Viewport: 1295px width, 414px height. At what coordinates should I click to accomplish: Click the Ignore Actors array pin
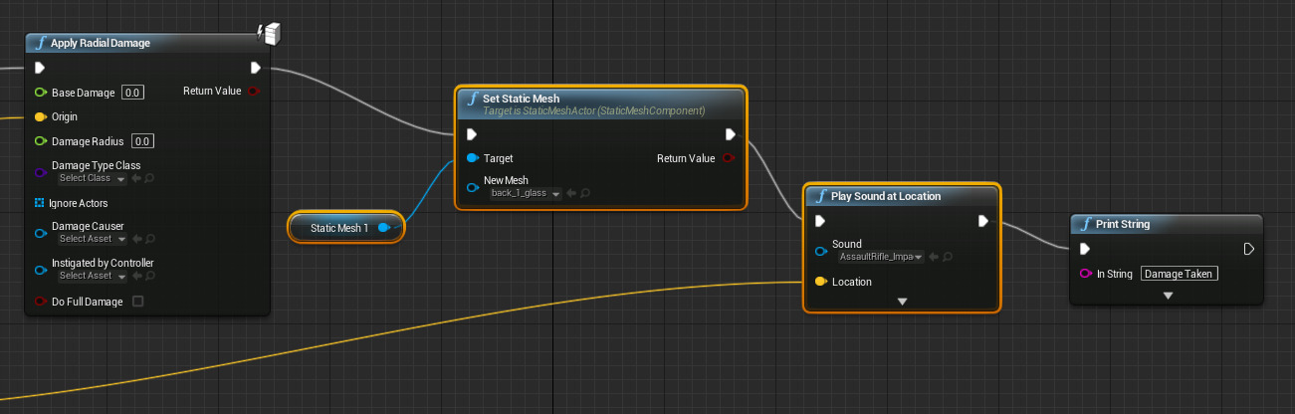click(x=40, y=203)
